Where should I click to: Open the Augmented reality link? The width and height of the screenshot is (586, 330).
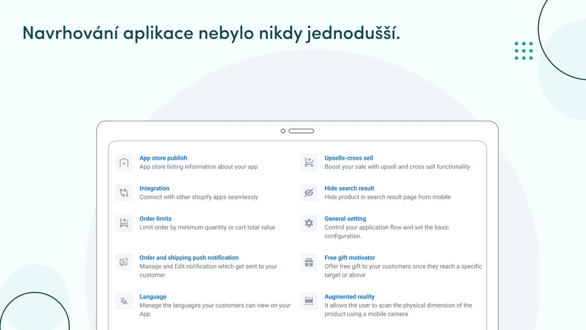[350, 297]
